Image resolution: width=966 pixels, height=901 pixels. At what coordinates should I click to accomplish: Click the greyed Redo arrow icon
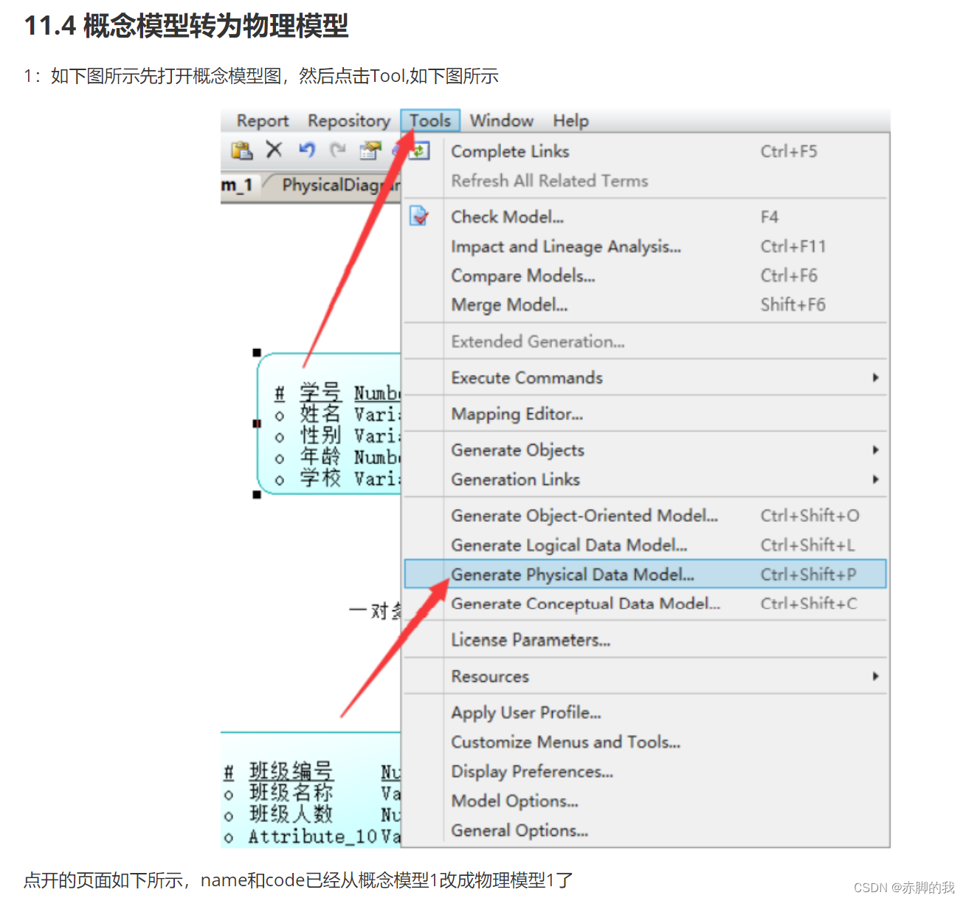[338, 150]
